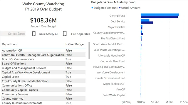Screen dimensions: 188x105
Task: Click the Debt Service budgeted amount bar
Action: 145,20
